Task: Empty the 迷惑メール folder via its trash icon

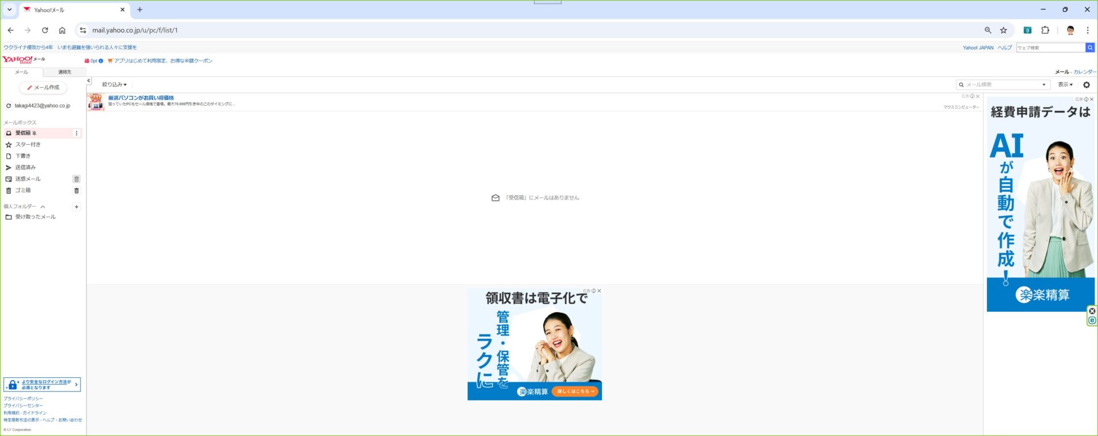Action: [x=77, y=179]
